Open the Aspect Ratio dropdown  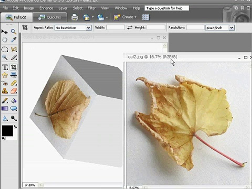[x=88, y=28]
